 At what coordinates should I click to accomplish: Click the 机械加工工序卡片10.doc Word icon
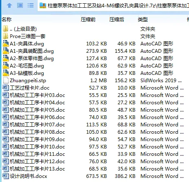click(x=6, y=146)
